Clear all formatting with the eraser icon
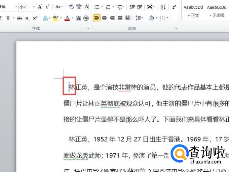 [71, 7]
